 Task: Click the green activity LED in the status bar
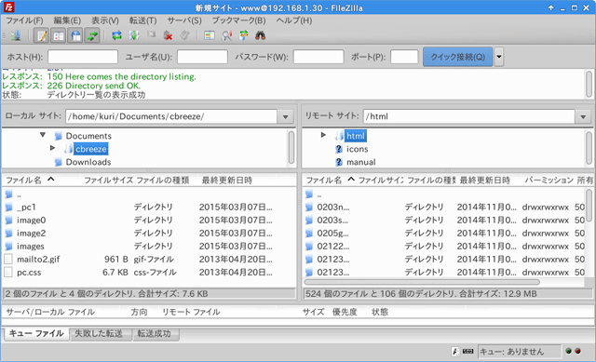click(569, 351)
